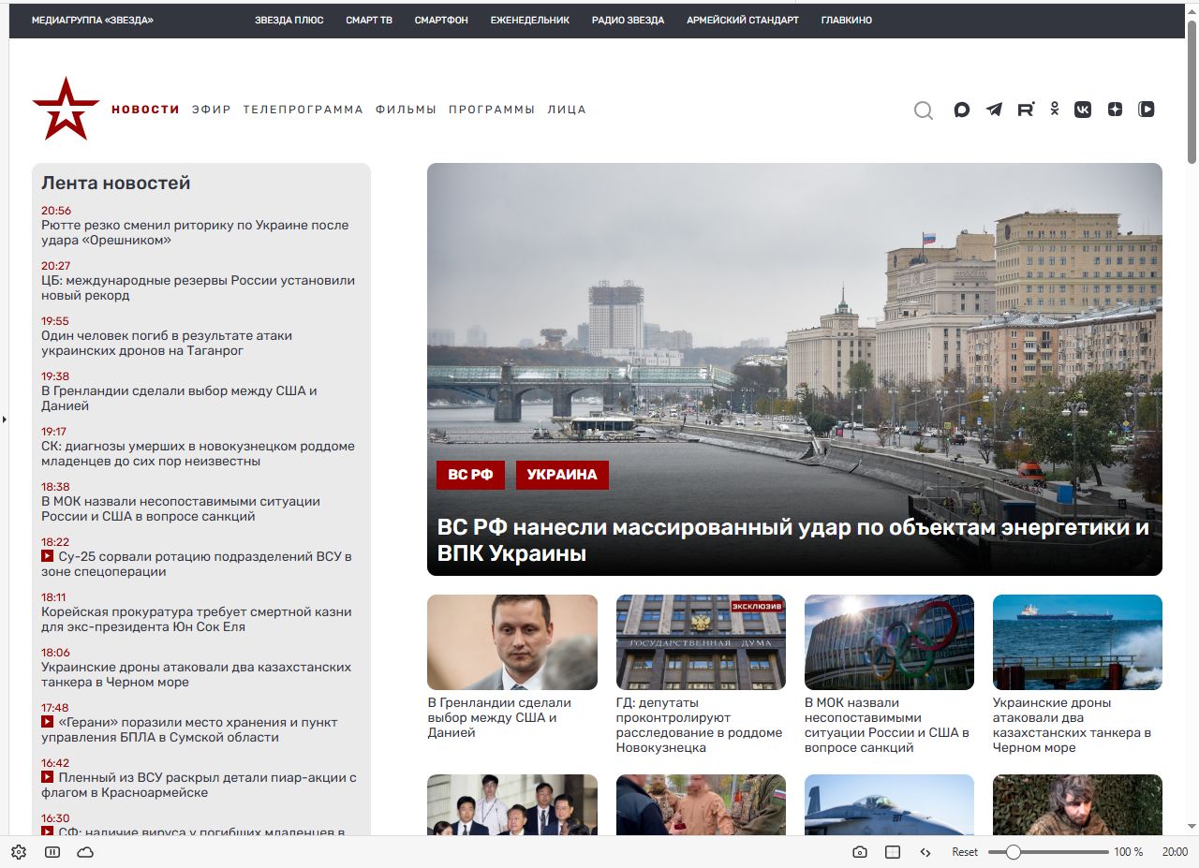This screenshot has width=1199, height=868.
Task: Open the Odnoklassniki social icon
Action: (x=1055, y=110)
